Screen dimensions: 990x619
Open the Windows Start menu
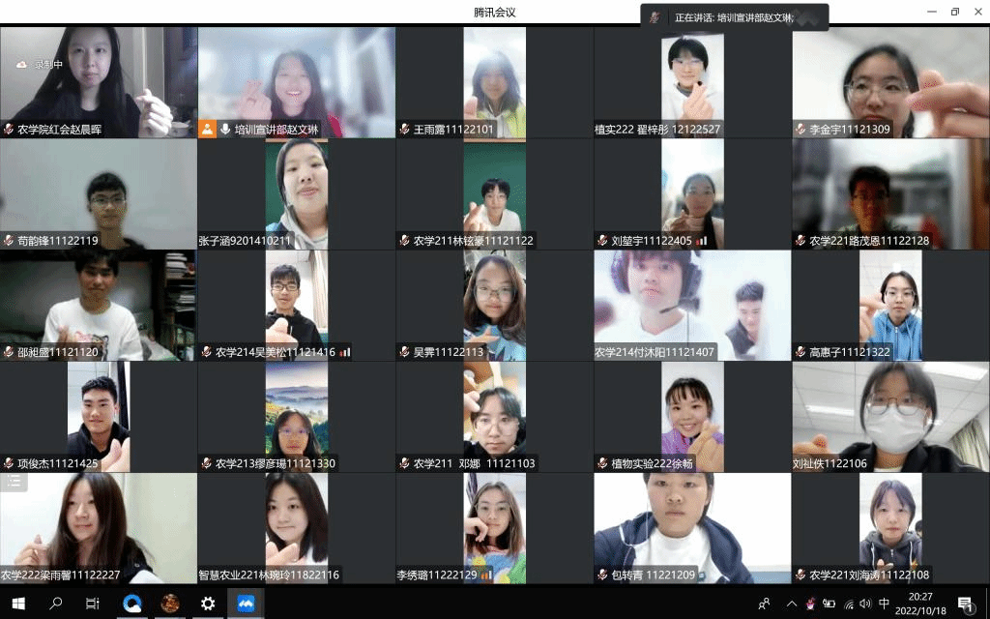click(18, 604)
